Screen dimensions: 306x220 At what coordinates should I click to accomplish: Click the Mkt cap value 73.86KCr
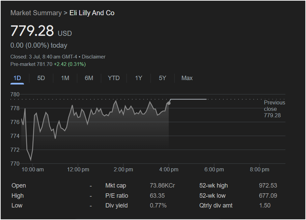(162, 186)
